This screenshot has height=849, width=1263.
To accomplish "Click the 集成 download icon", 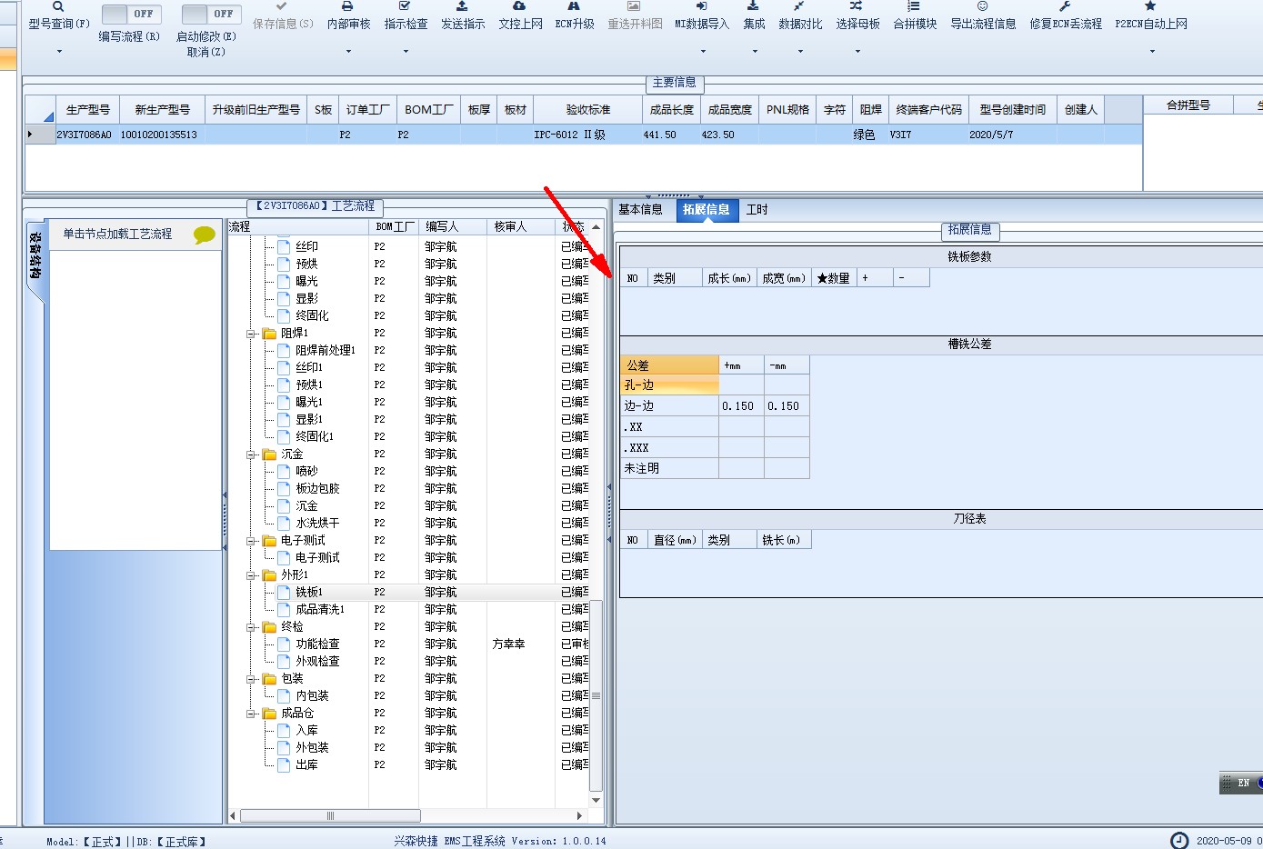I will pos(753,6).
